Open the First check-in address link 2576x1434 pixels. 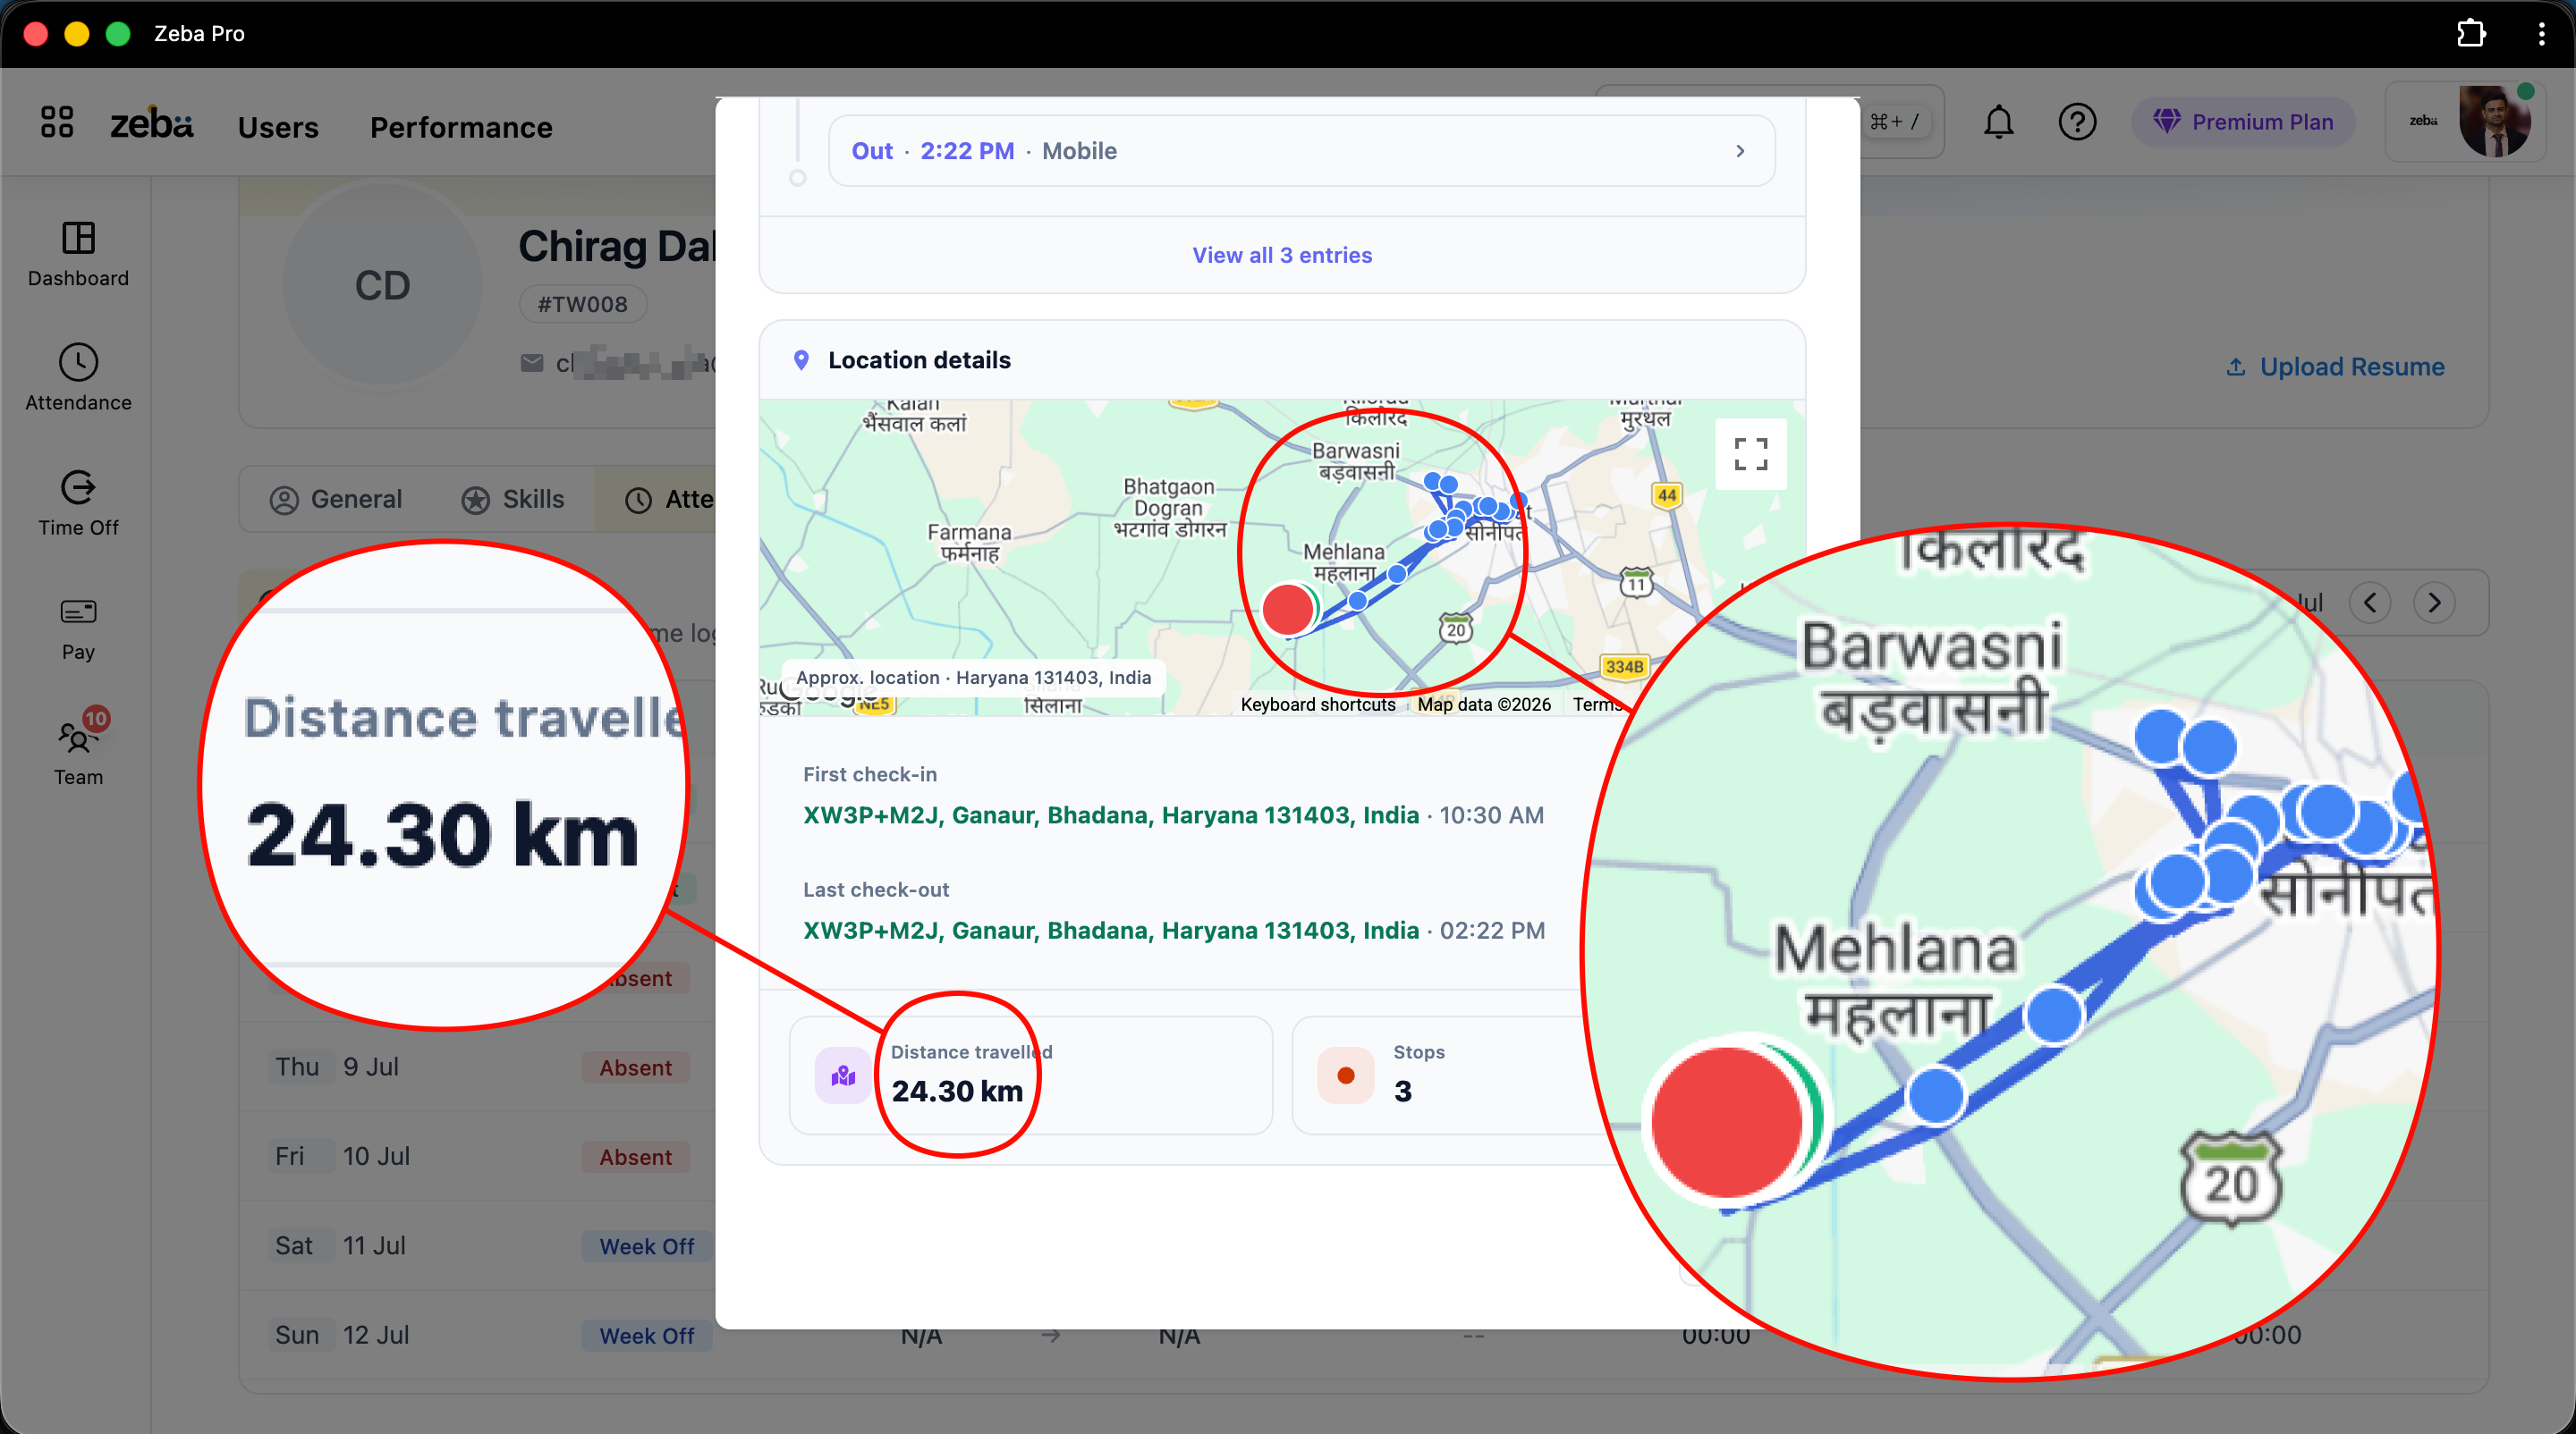tap(1111, 815)
